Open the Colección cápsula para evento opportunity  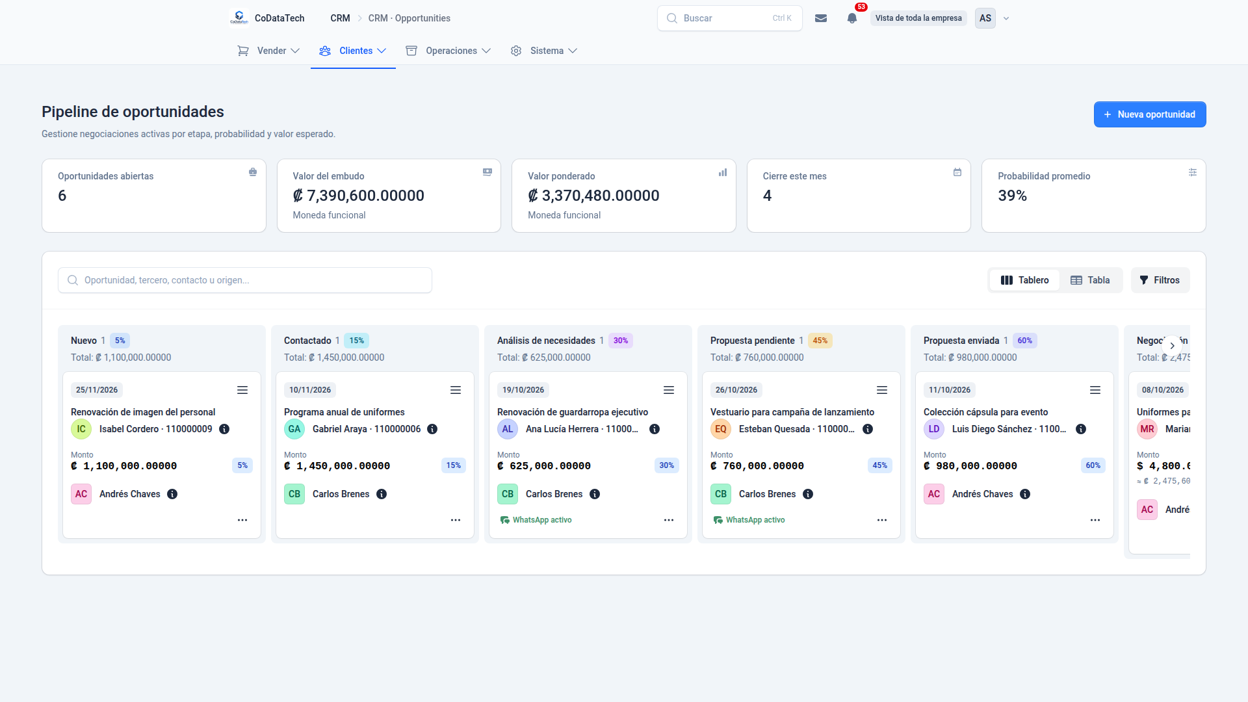(985, 412)
